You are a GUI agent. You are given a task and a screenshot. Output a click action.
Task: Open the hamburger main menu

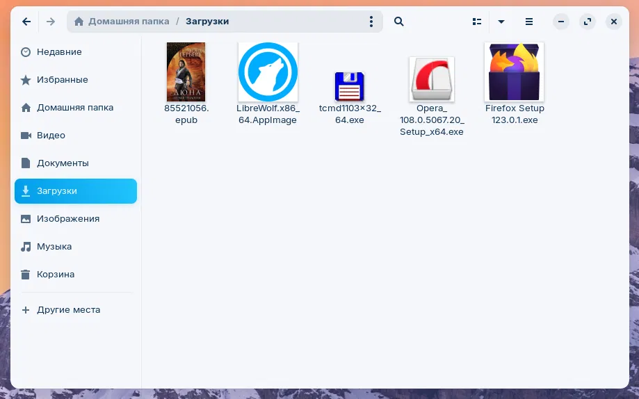click(x=529, y=22)
